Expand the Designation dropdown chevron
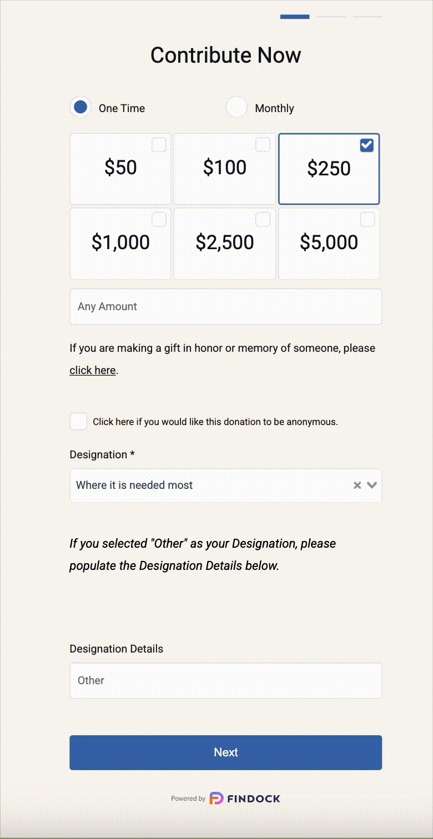Viewport: 433px width, 839px height. [372, 486]
